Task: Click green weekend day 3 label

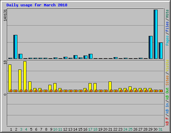Action: [21, 129]
